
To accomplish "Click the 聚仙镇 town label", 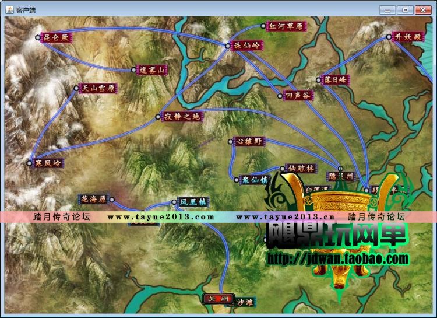I will 255,180.
